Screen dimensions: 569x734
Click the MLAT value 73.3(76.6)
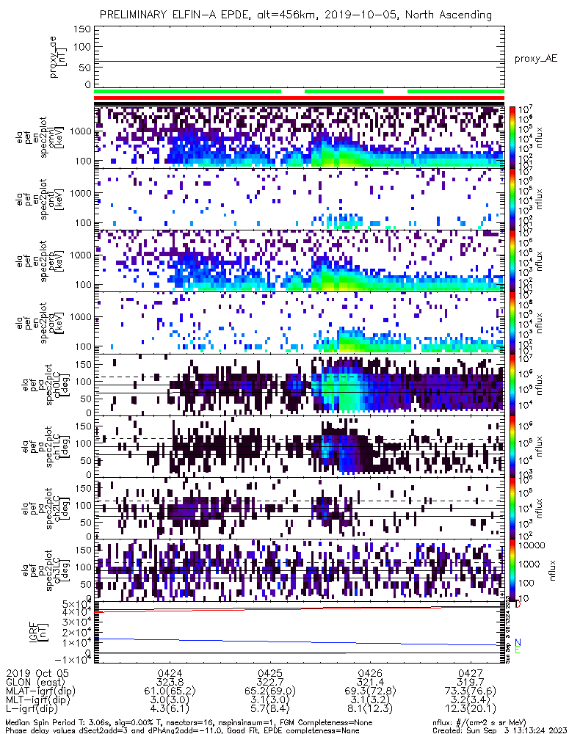[x=471, y=691]
